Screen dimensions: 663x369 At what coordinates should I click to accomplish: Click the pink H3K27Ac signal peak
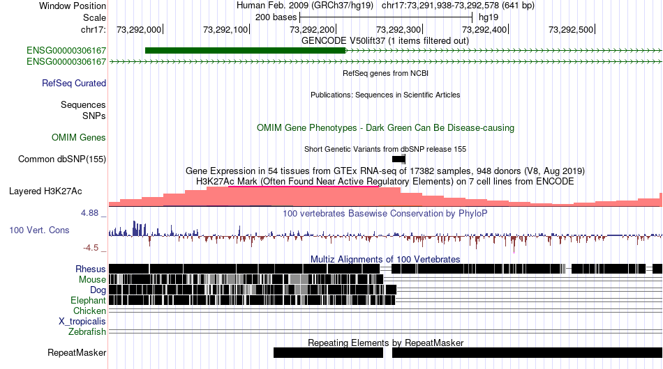[303, 196]
